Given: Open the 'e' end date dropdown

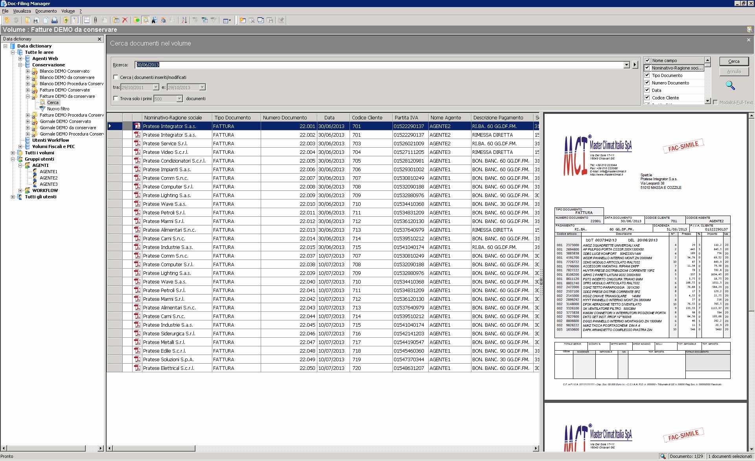Looking at the screenshot, I should tap(202, 87).
